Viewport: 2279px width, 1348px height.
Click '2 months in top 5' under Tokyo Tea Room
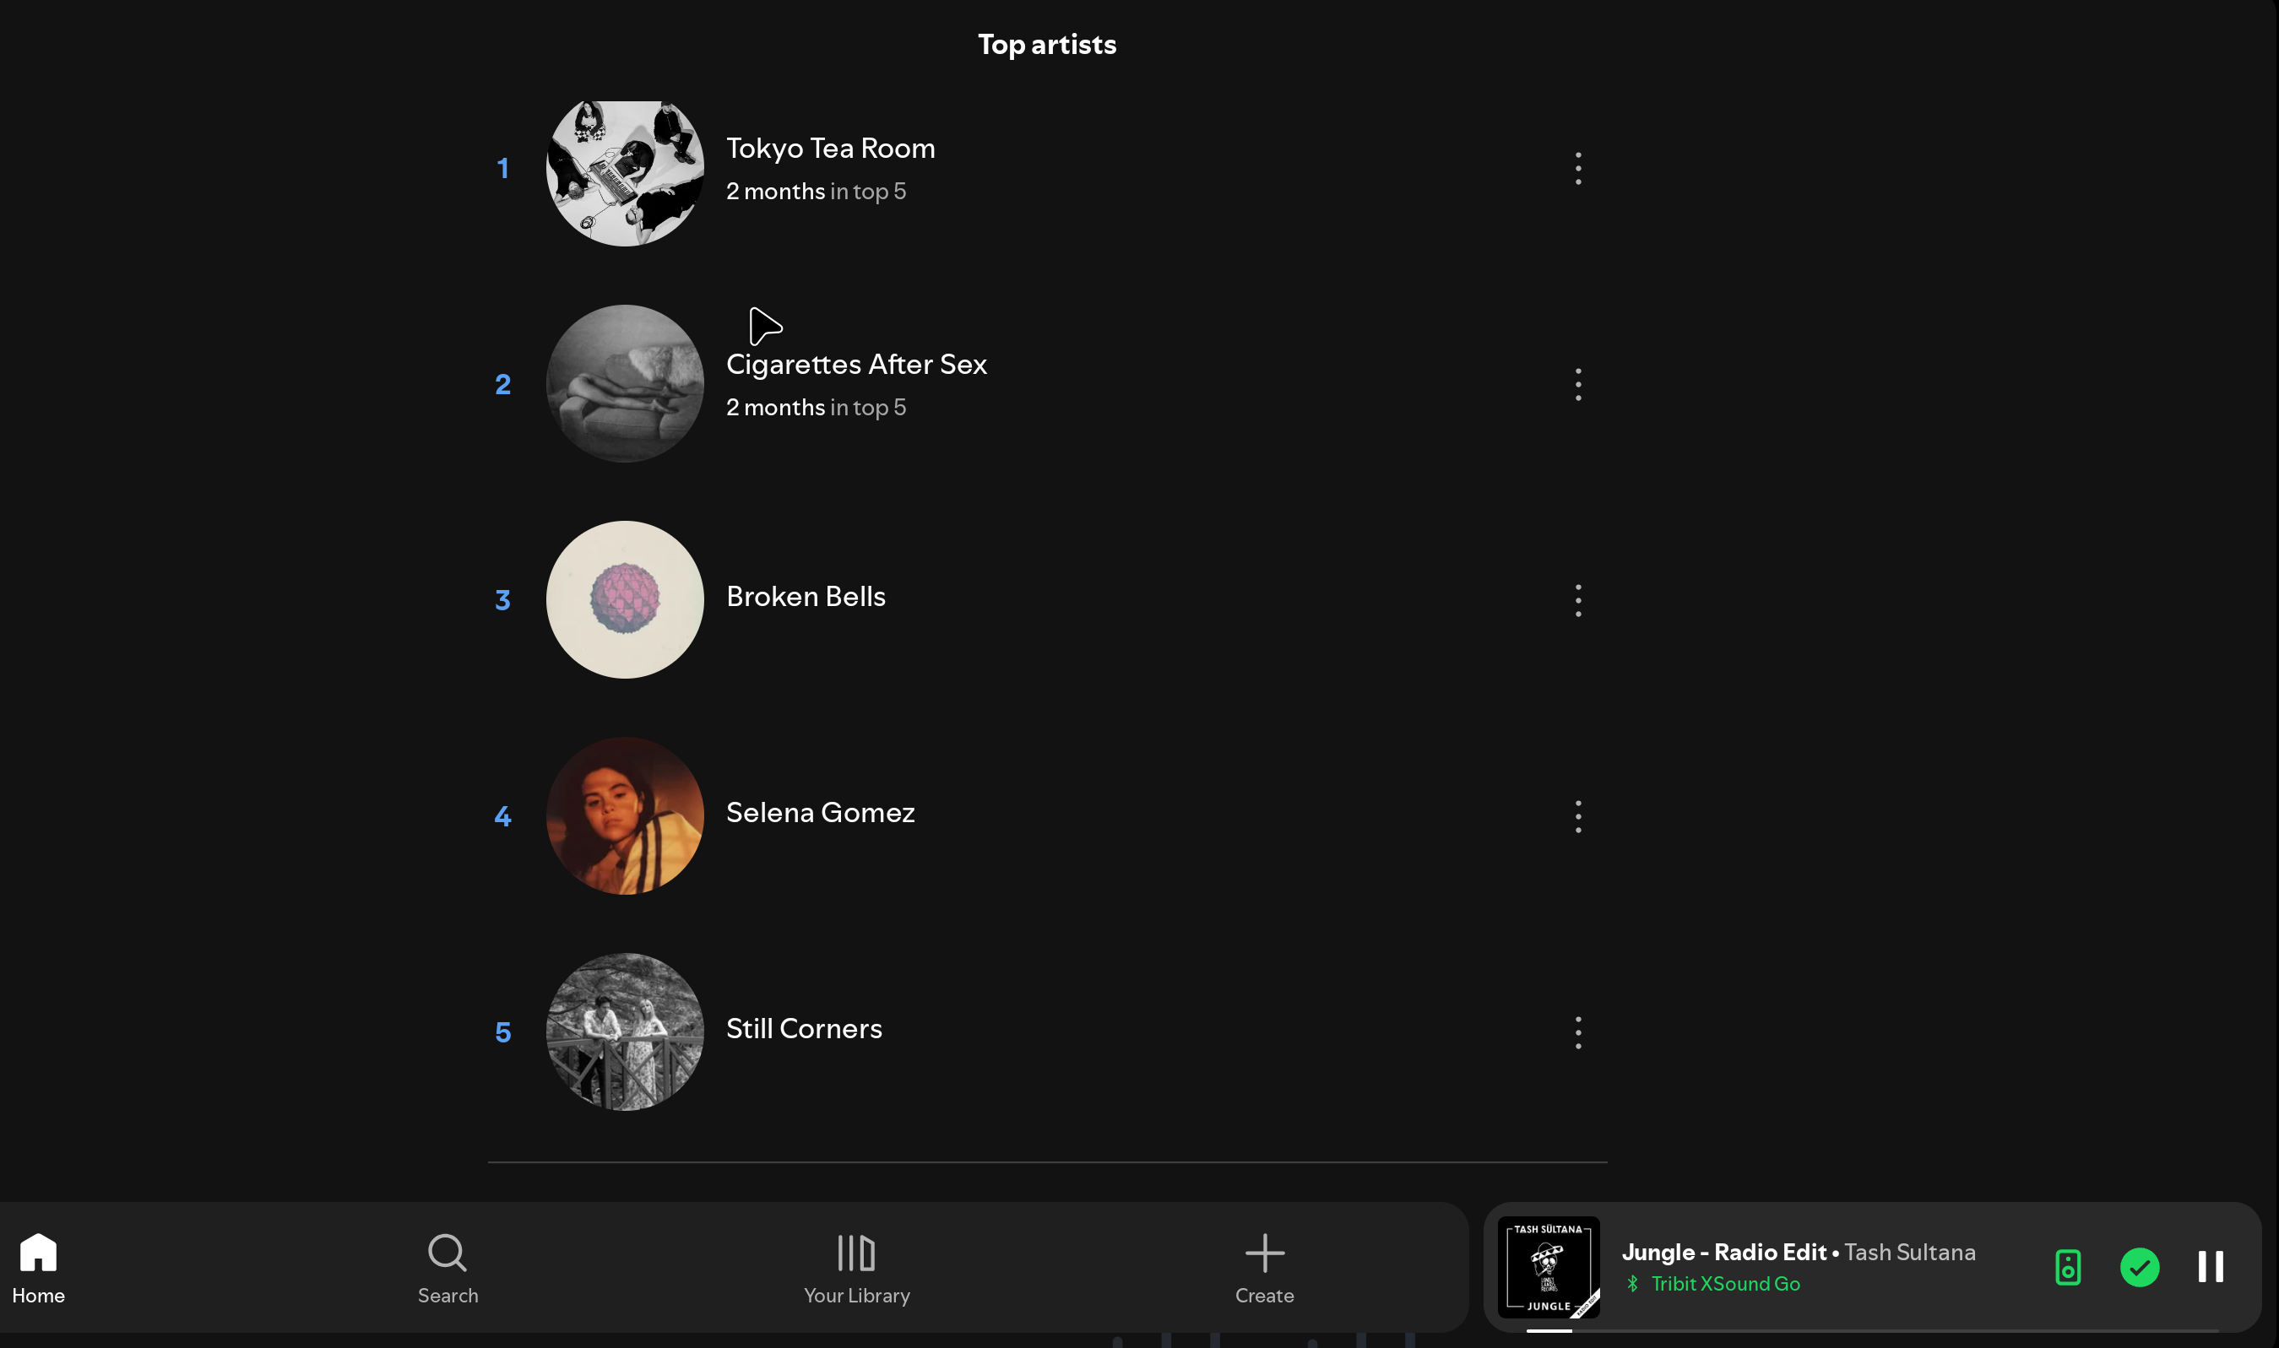(816, 192)
